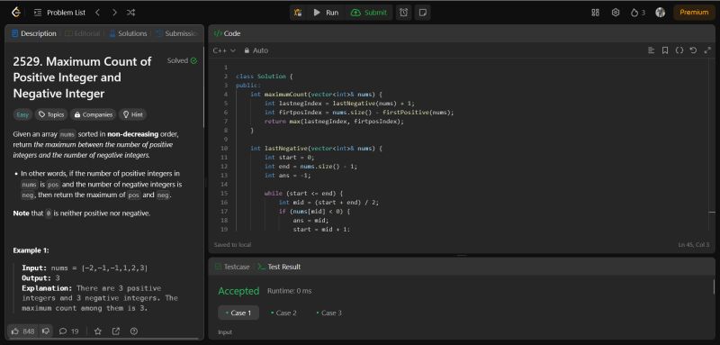Click the debugger icon left of Run
720x345 pixels.
coord(298,13)
